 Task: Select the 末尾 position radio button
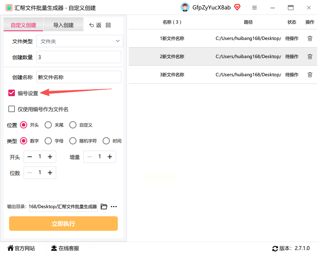coord(48,125)
